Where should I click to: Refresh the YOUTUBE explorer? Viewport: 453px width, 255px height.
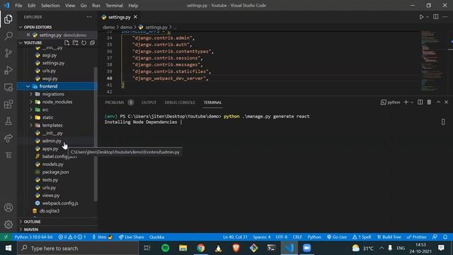click(84, 42)
